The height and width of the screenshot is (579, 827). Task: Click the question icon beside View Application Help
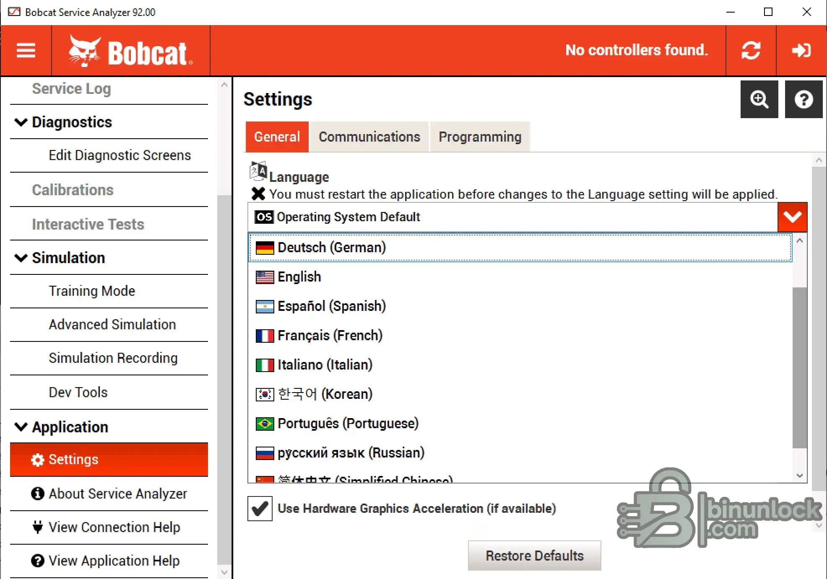(38, 561)
